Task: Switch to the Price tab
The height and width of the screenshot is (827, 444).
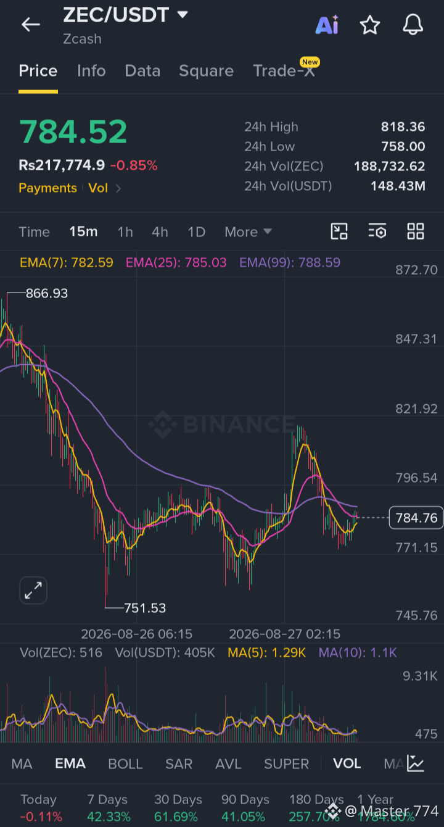Action: click(x=38, y=71)
